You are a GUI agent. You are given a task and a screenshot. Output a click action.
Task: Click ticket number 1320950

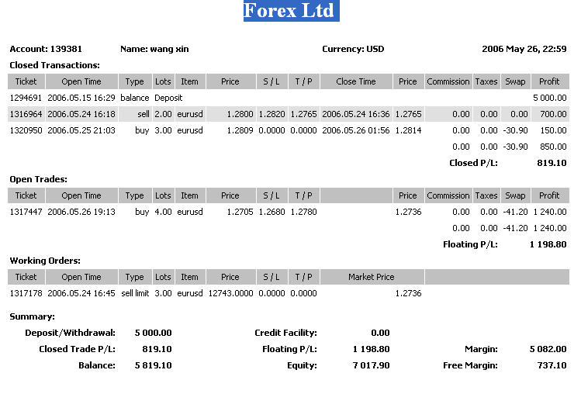(26, 130)
